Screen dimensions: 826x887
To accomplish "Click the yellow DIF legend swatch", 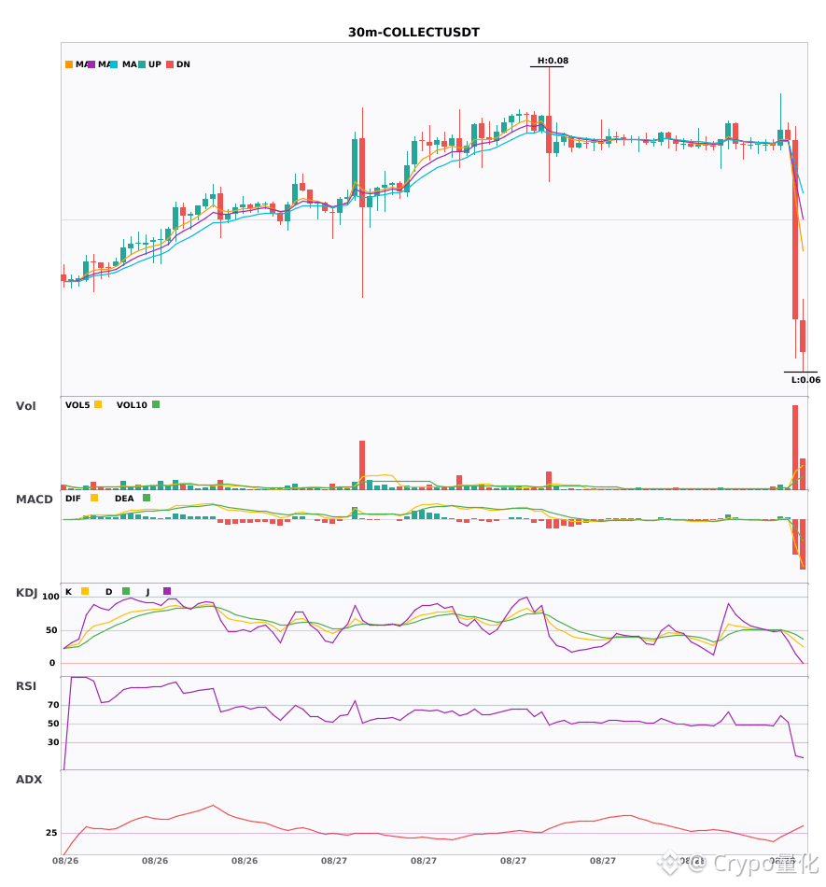I will click(x=94, y=498).
